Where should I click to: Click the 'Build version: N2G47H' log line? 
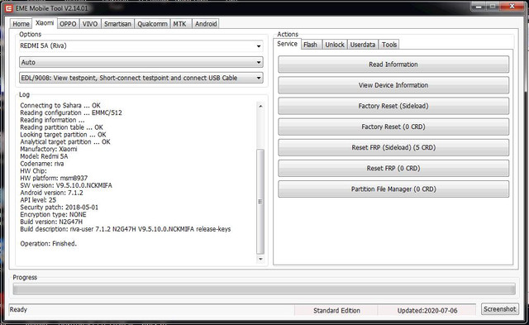point(51,222)
